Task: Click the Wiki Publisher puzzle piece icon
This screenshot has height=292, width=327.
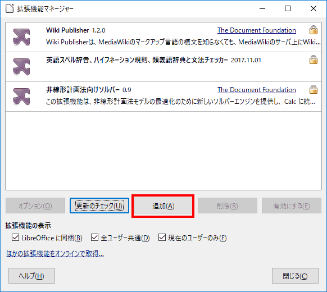Action: [x=21, y=37]
